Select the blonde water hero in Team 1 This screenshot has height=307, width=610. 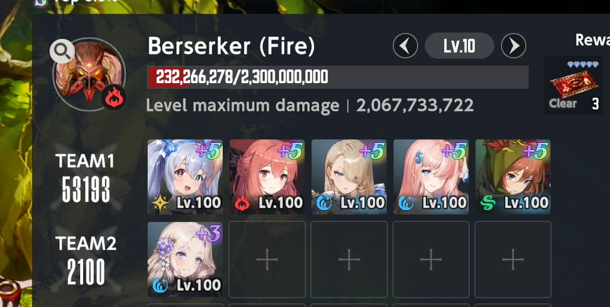click(349, 177)
